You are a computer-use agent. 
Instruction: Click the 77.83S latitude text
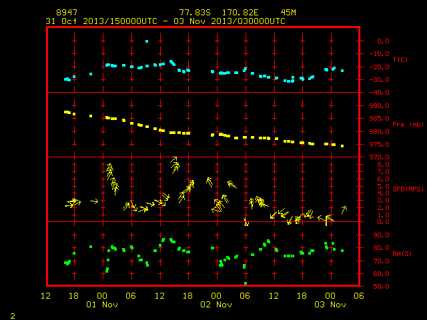(195, 13)
